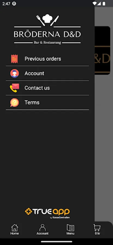Tap the person silhouette icon in bottom bar
The height and width of the screenshot is (245, 113).
click(42, 228)
